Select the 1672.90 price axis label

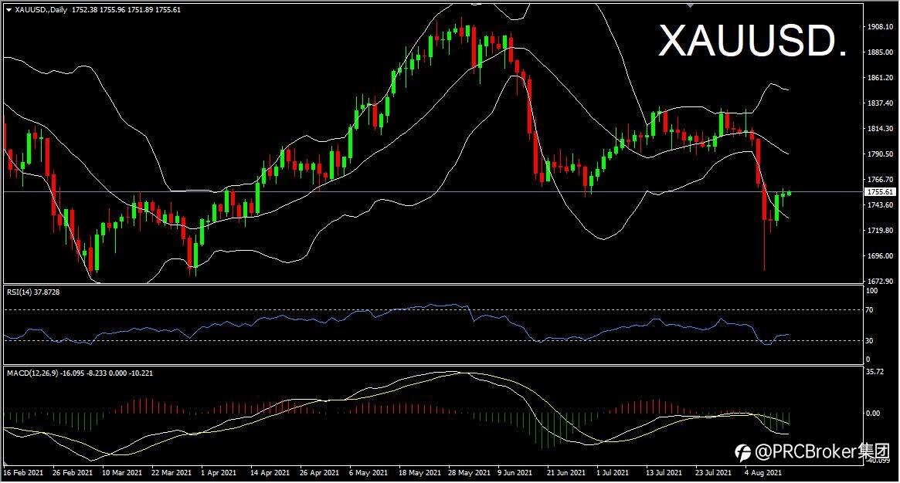[x=880, y=282]
